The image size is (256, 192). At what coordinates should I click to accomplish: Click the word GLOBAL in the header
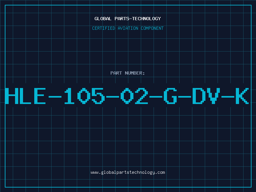(x=103, y=19)
